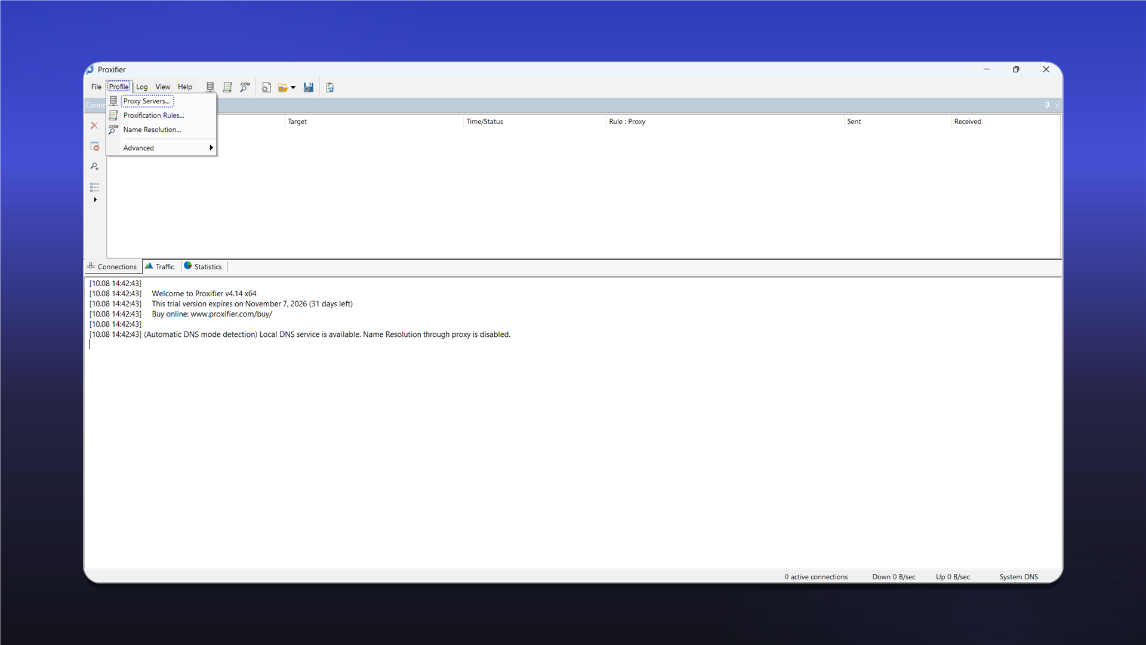Switch to the Statistics tab
1146x645 pixels.
(x=203, y=266)
